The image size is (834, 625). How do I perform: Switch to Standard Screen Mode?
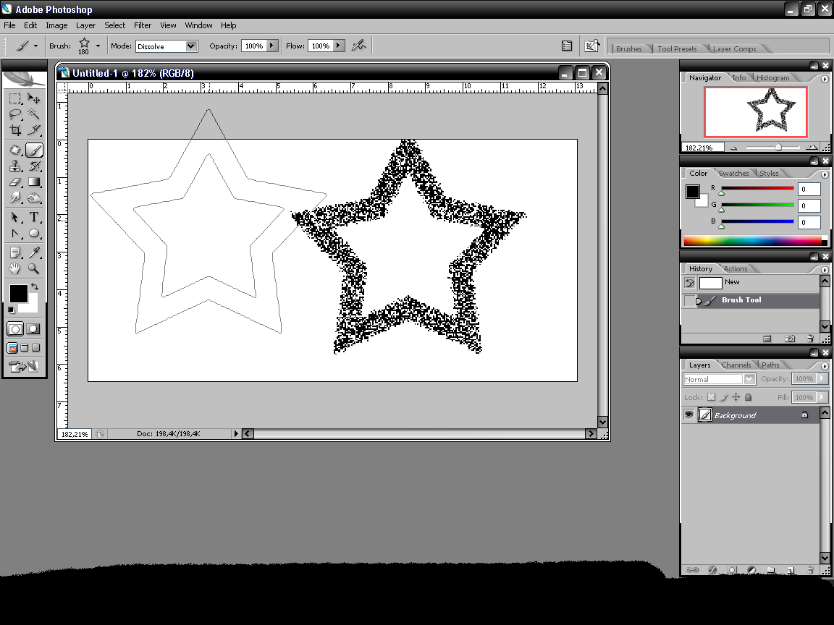coord(12,348)
